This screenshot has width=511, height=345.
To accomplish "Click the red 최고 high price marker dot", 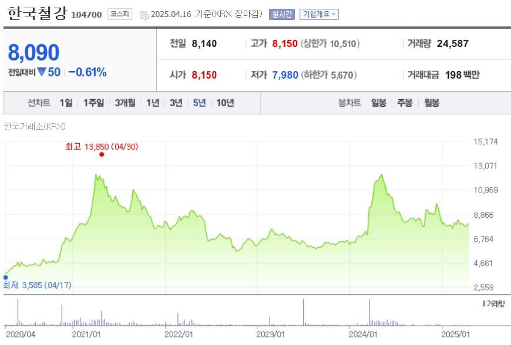I will click(x=100, y=154).
